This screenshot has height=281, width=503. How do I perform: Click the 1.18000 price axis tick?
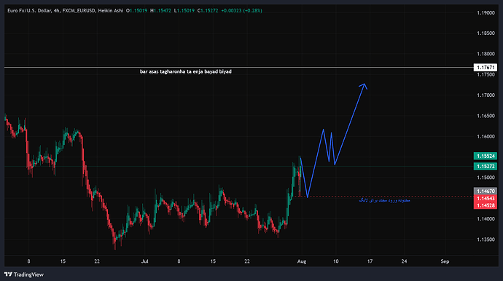486,54
